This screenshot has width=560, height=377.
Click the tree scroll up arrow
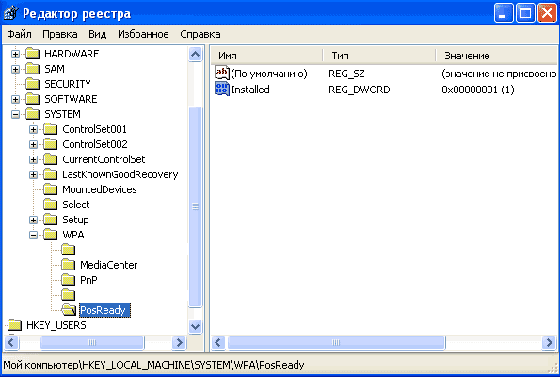pyautogui.click(x=196, y=55)
